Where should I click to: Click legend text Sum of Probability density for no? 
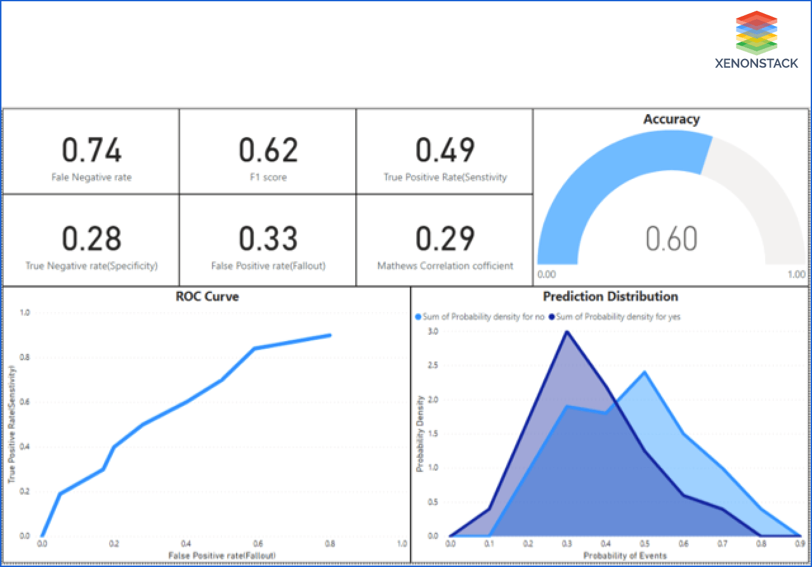[x=483, y=316]
